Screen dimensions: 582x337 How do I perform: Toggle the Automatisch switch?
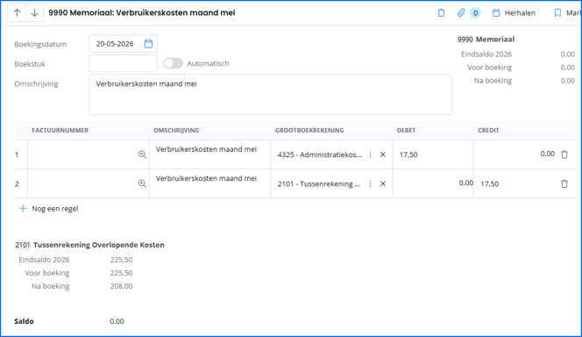click(173, 63)
